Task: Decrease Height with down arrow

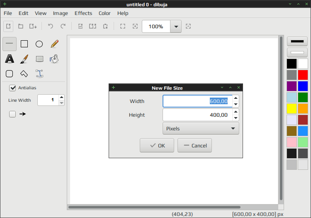Action: tap(236, 118)
